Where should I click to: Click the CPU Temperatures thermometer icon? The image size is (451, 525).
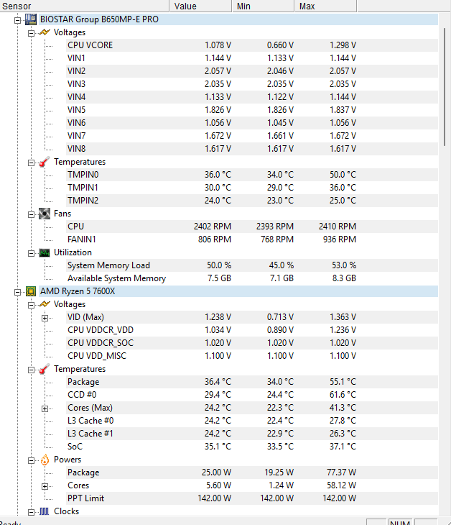(45, 369)
